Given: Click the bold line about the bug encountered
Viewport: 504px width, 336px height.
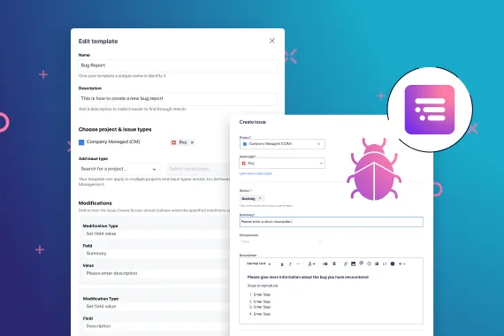Looking at the screenshot, I should coord(308,277).
